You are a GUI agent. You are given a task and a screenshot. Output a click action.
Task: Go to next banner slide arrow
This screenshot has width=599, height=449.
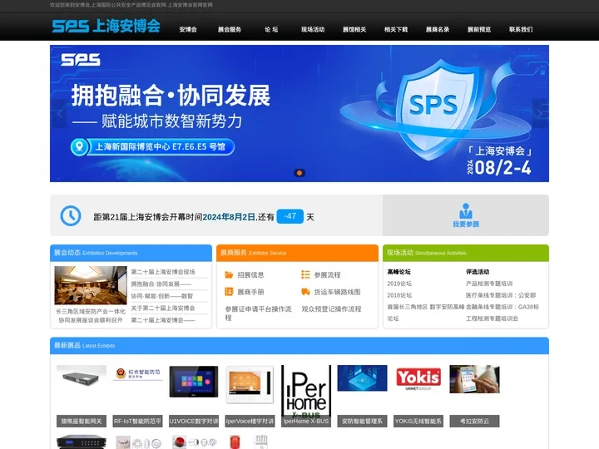[540, 113]
